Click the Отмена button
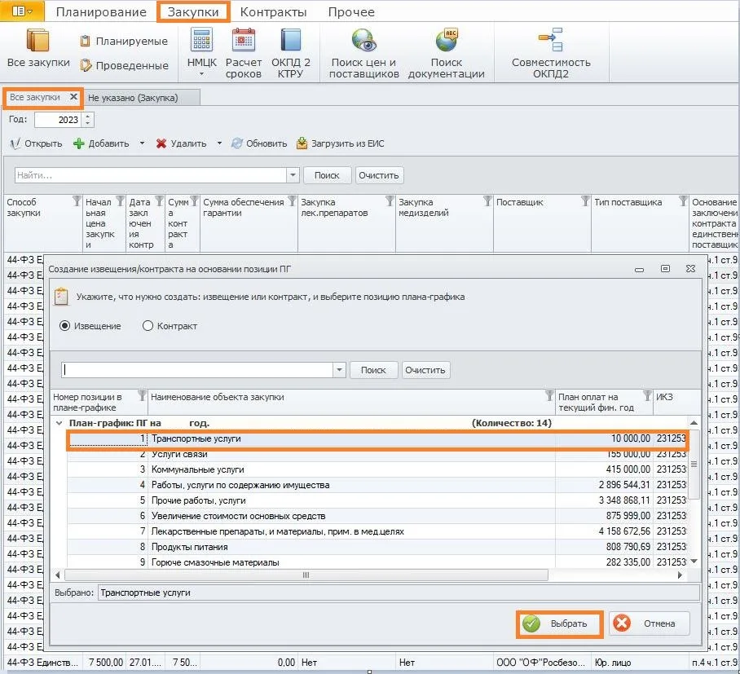 click(x=650, y=624)
